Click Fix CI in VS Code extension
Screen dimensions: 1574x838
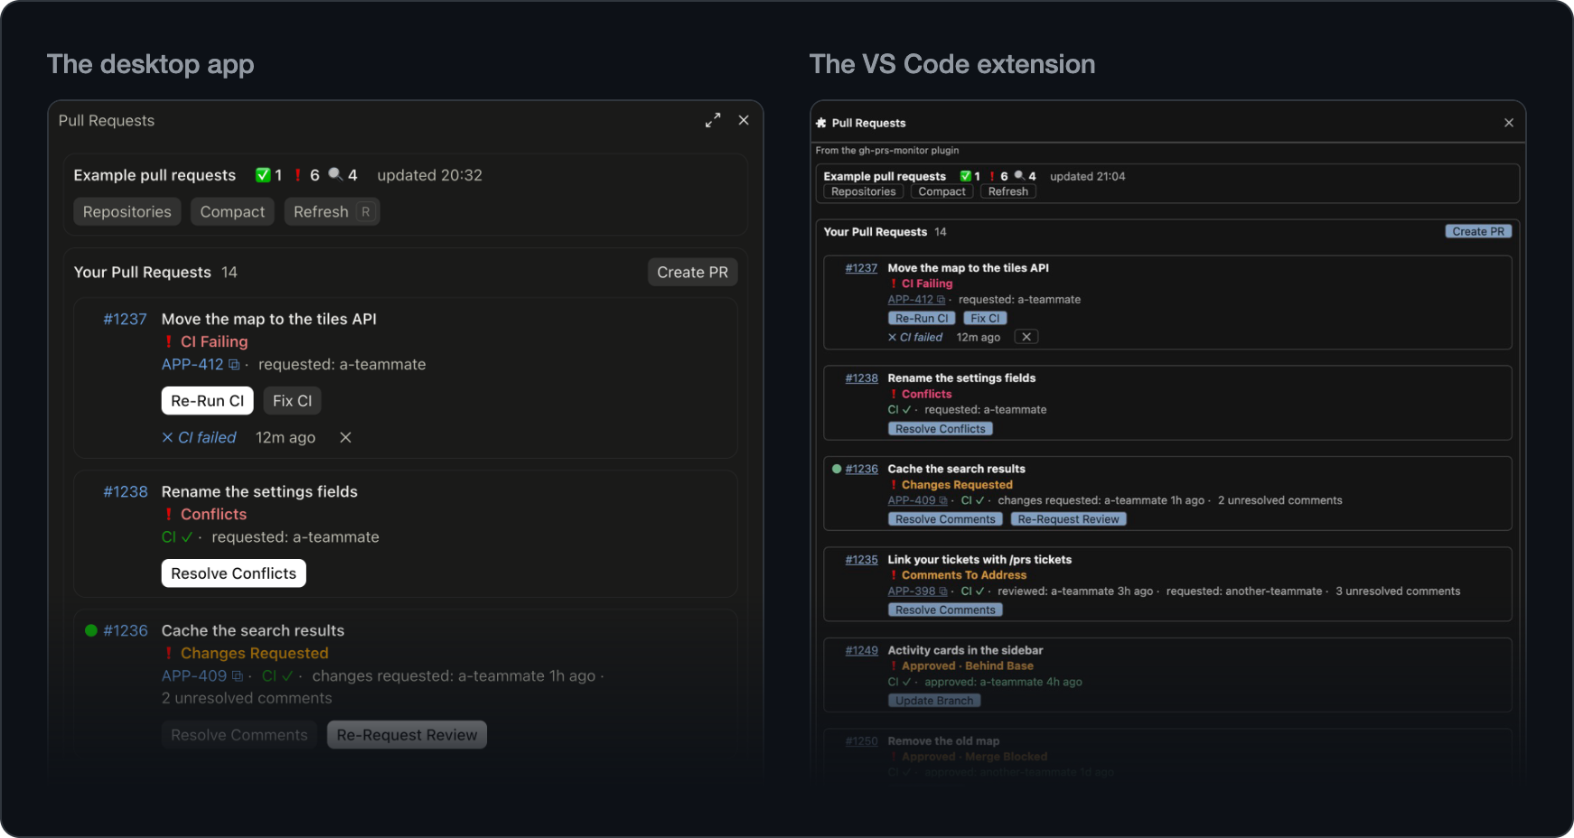(985, 318)
